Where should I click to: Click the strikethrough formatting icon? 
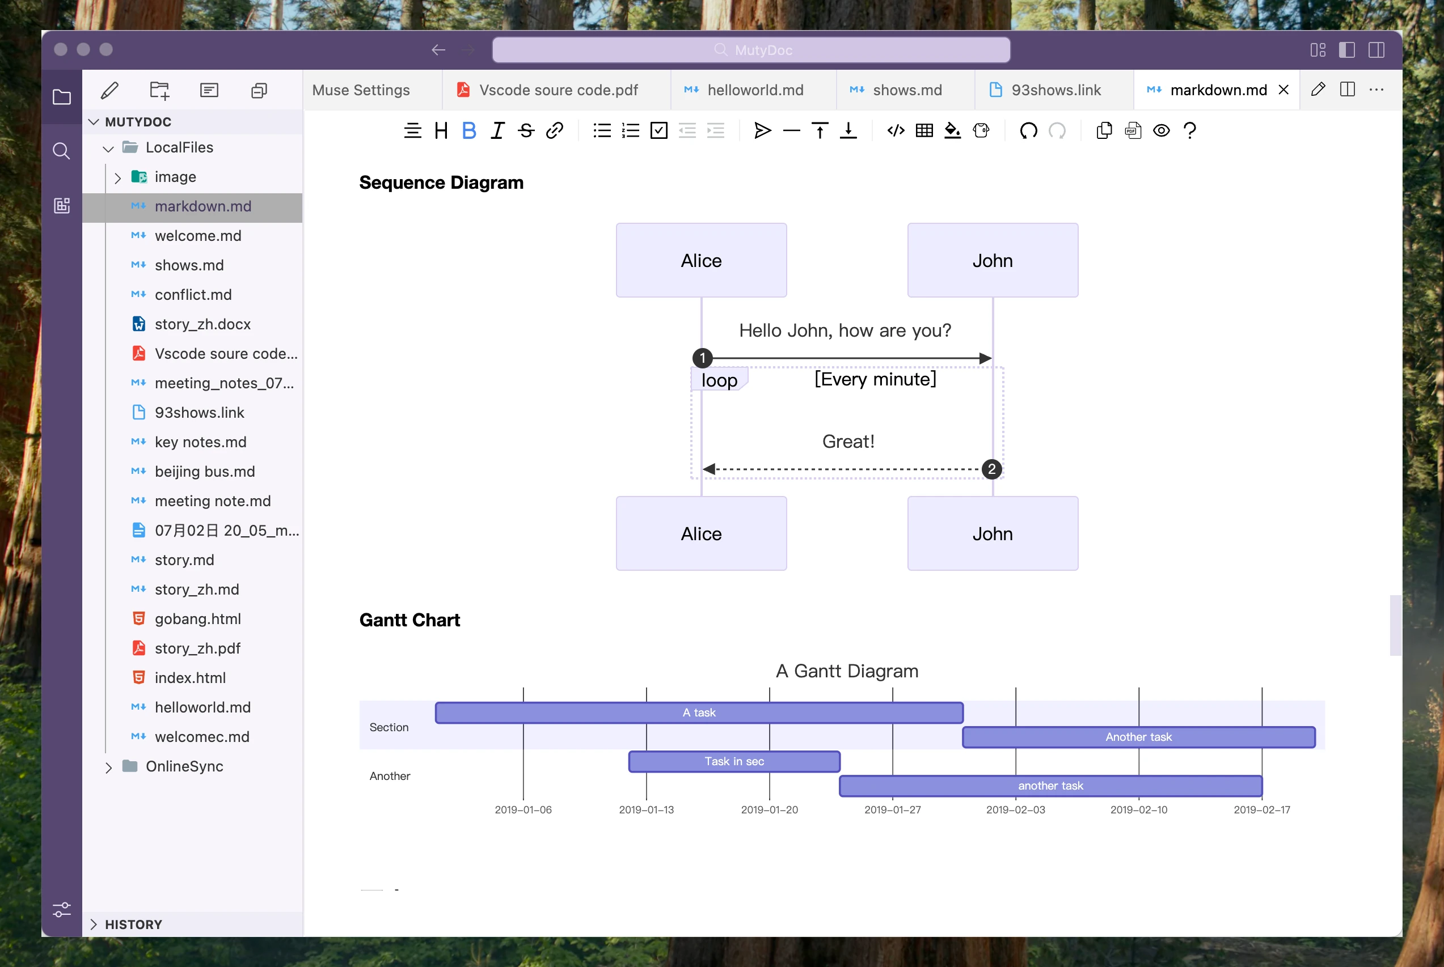(526, 131)
